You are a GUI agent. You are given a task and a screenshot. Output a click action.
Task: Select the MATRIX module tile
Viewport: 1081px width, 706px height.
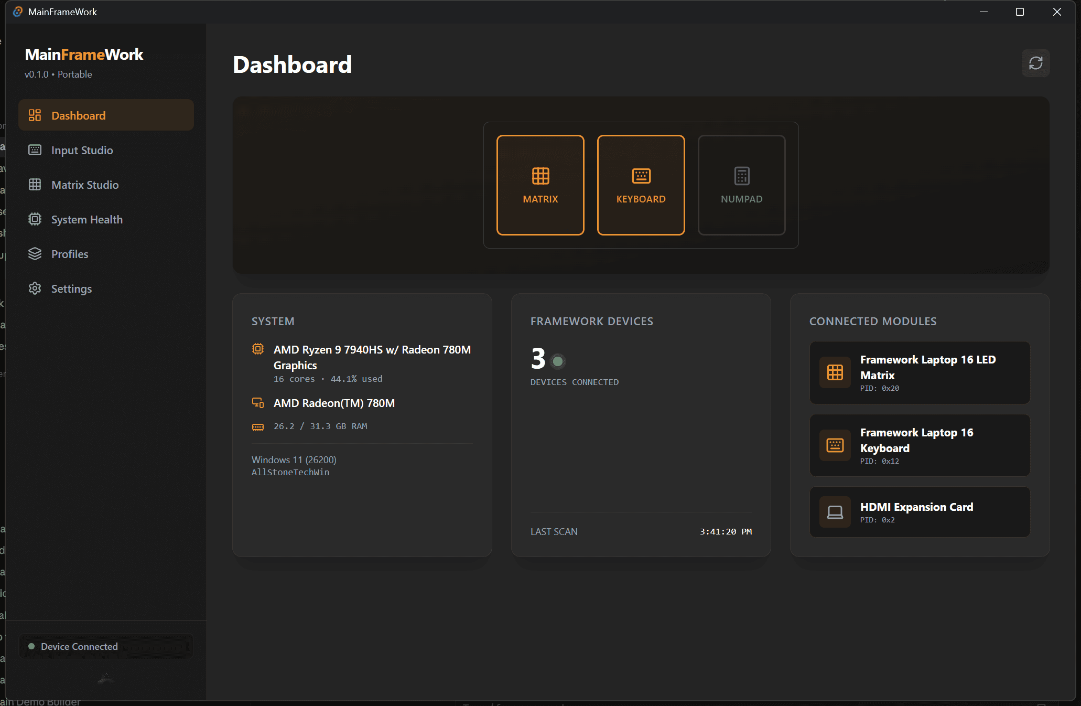[540, 185]
